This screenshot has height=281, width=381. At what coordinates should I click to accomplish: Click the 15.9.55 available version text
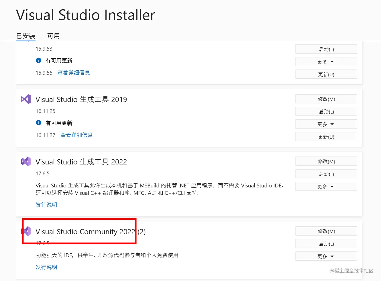coord(44,73)
